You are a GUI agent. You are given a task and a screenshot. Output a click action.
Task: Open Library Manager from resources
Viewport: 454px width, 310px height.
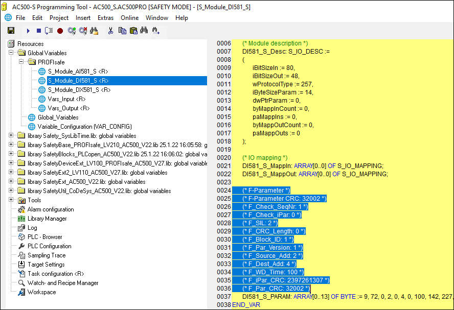click(48, 219)
